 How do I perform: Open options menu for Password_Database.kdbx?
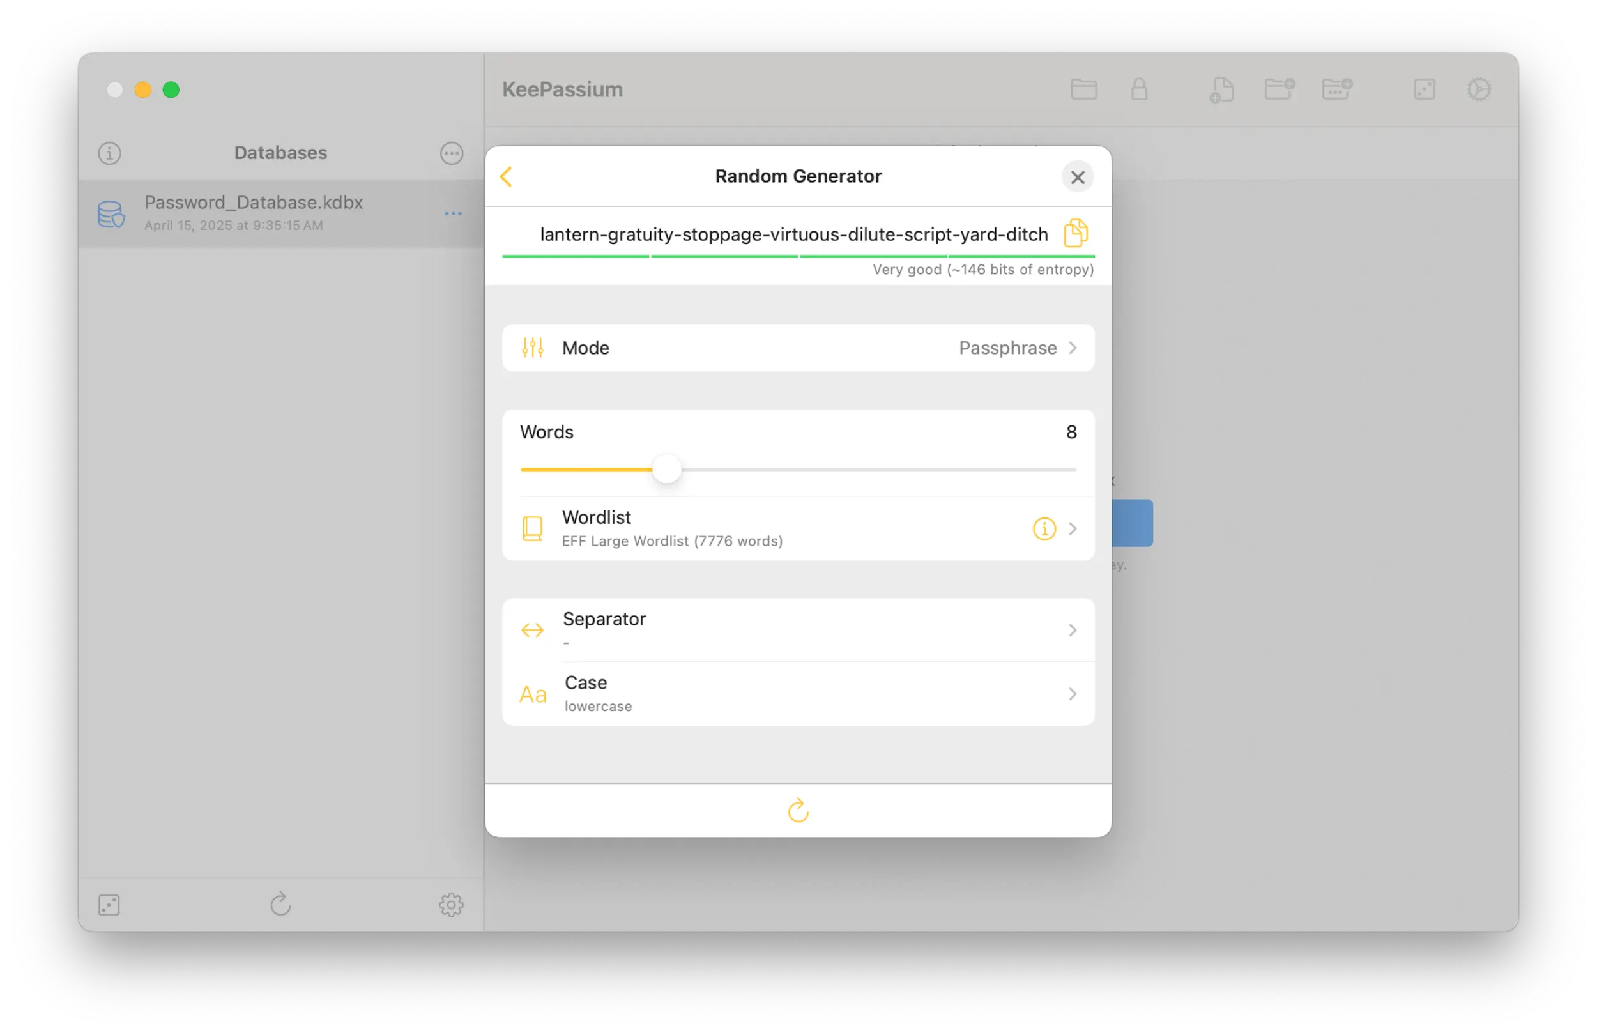click(453, 213)
